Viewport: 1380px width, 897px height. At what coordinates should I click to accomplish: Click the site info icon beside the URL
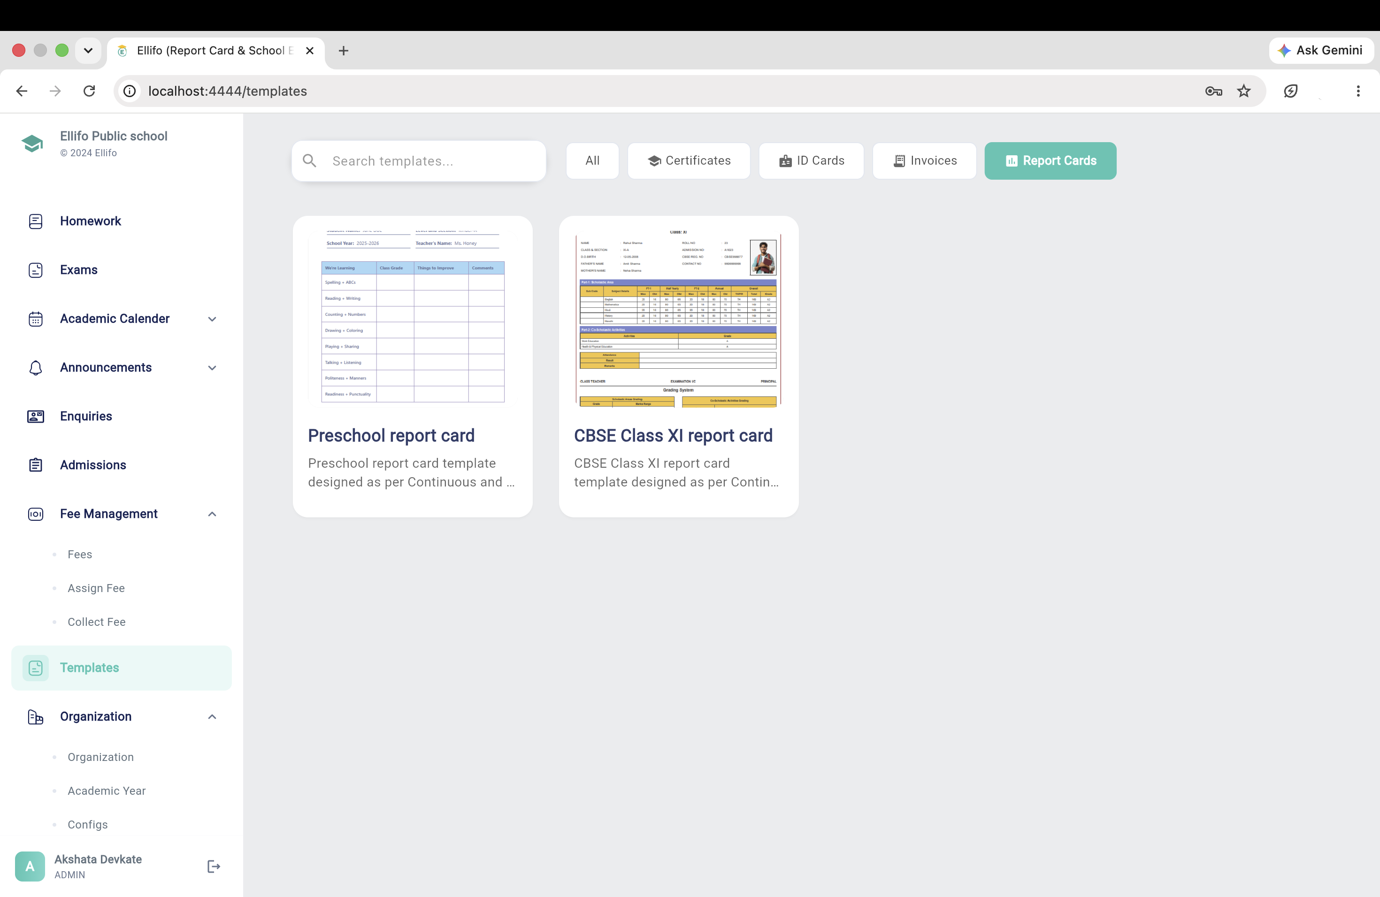click(x=130, y=91)
